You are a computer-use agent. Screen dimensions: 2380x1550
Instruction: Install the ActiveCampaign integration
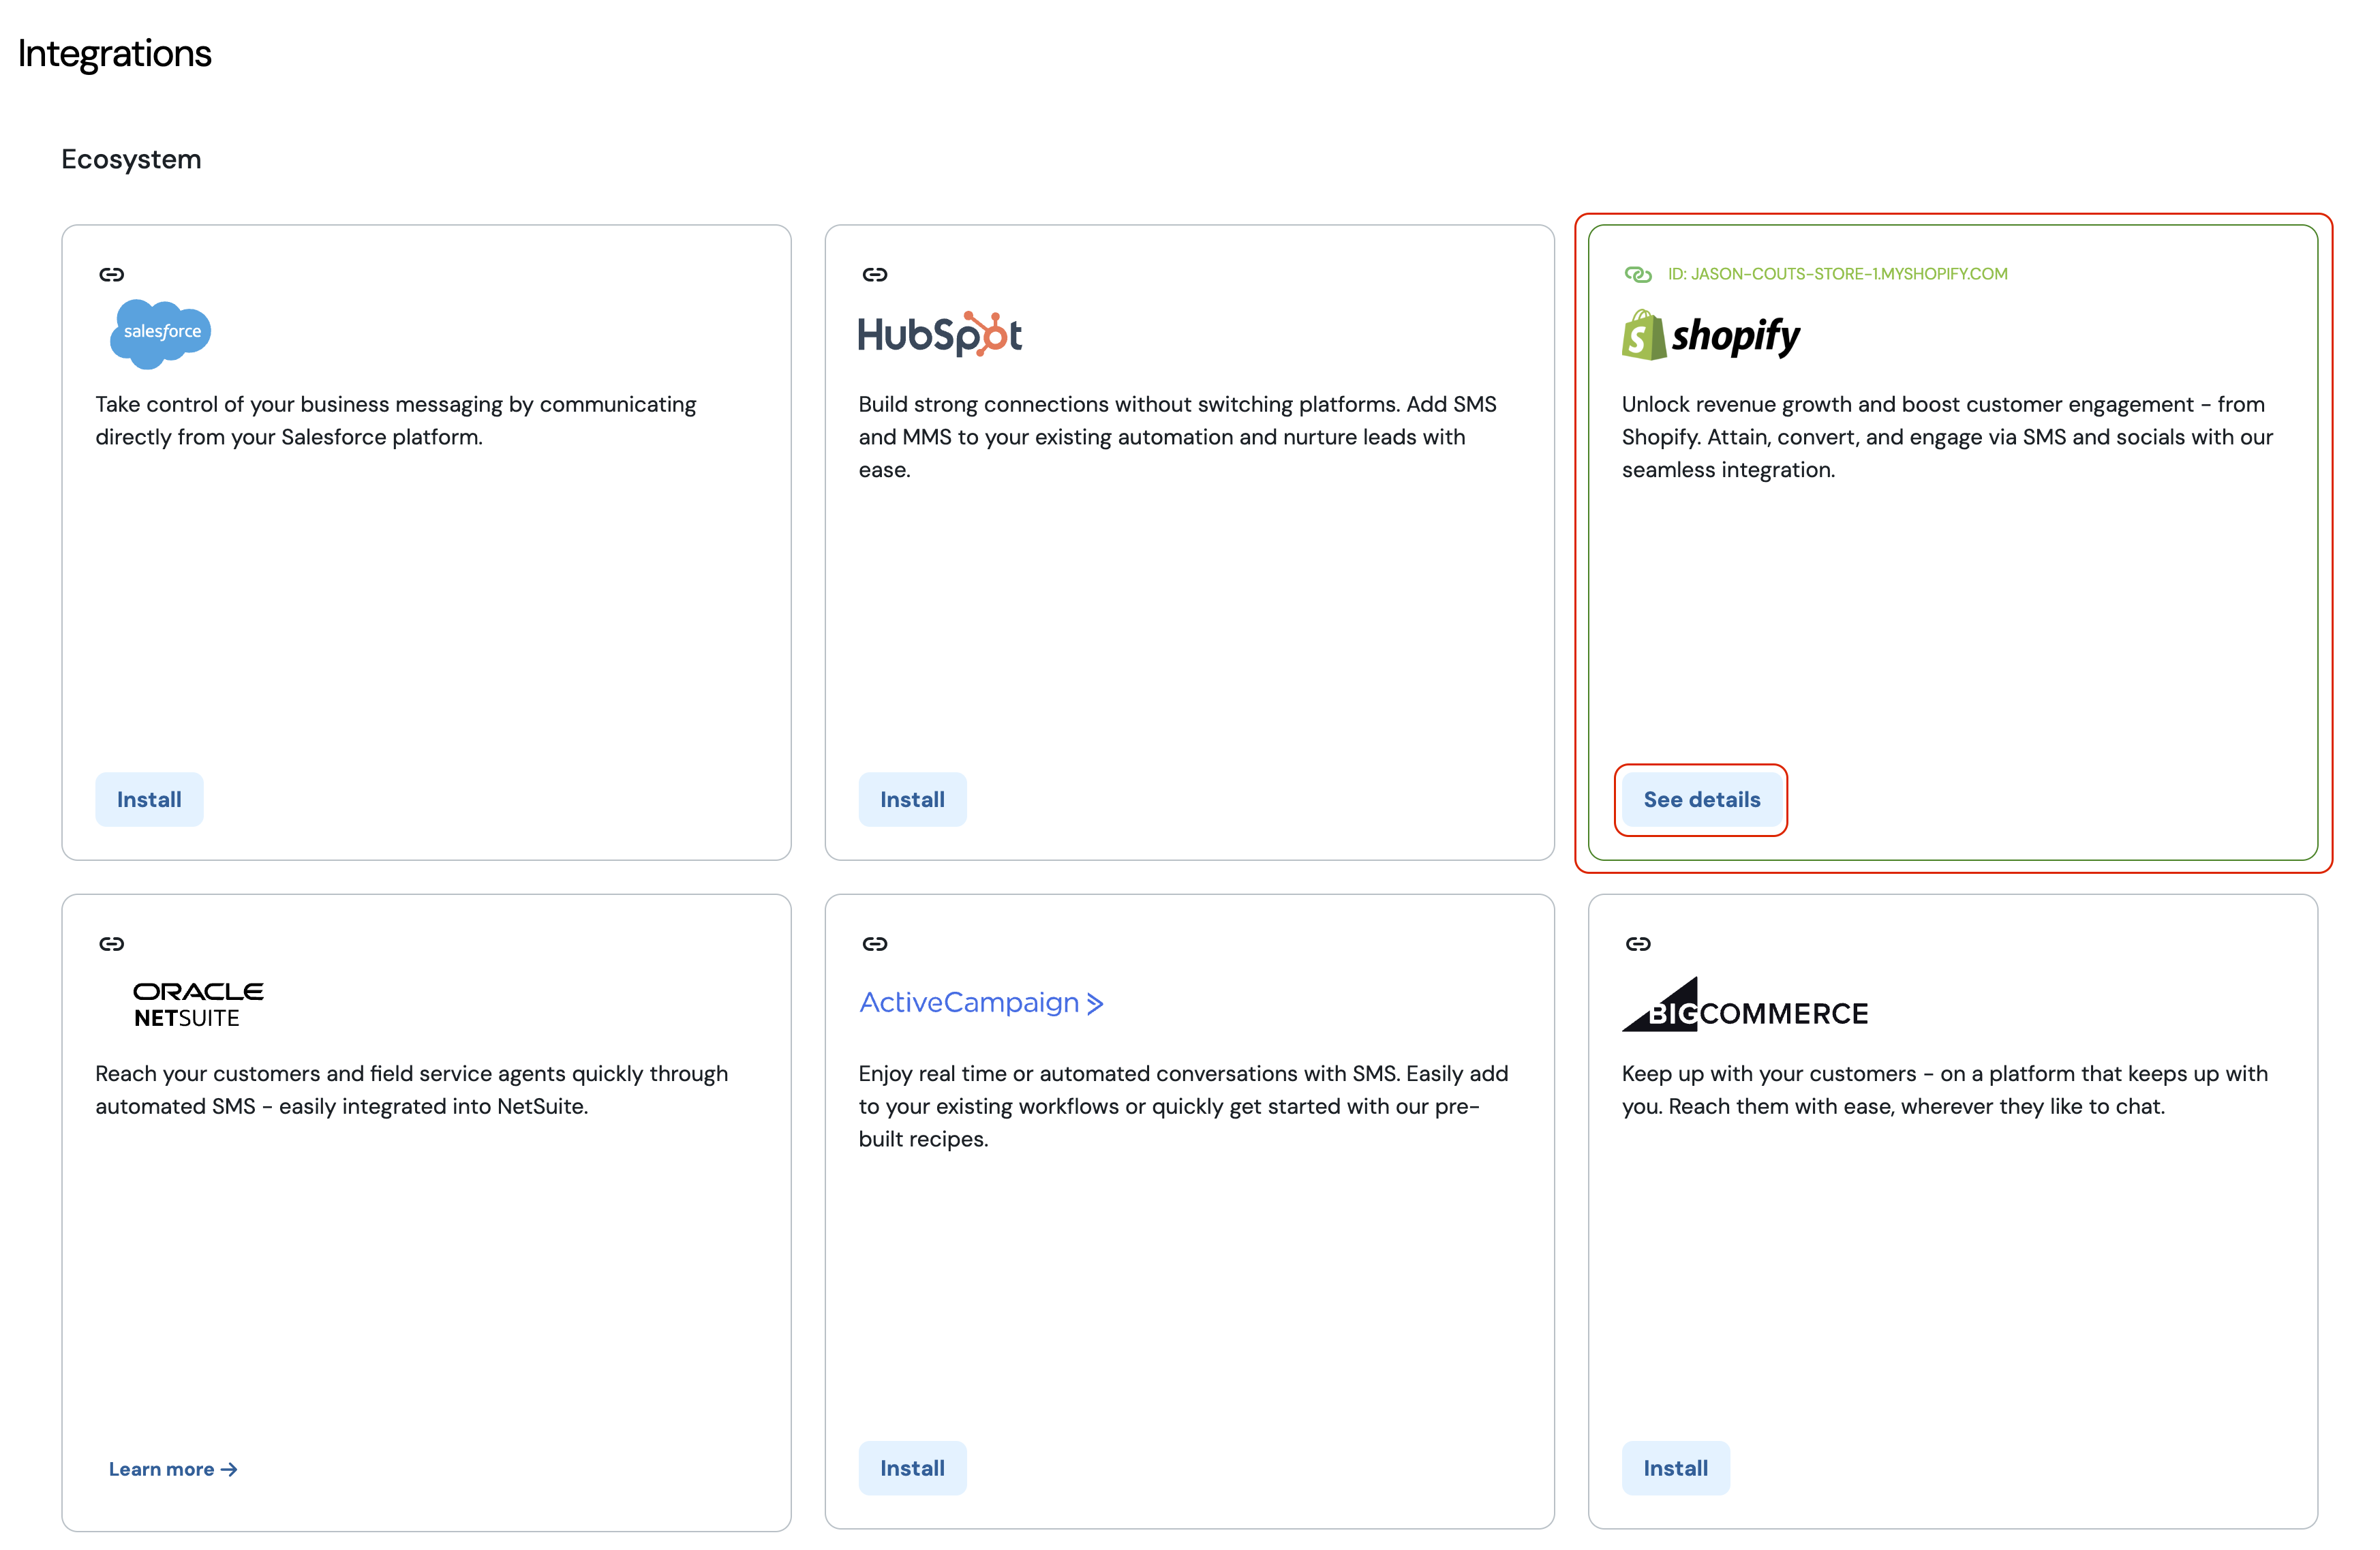[912, 1468]
